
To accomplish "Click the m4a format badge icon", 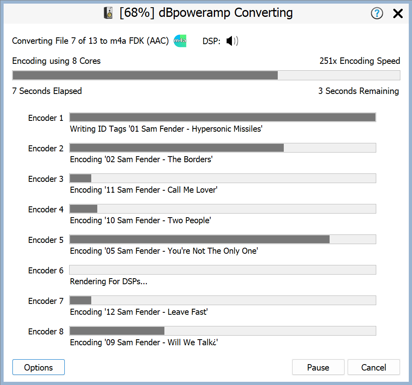I will (180, 41).
